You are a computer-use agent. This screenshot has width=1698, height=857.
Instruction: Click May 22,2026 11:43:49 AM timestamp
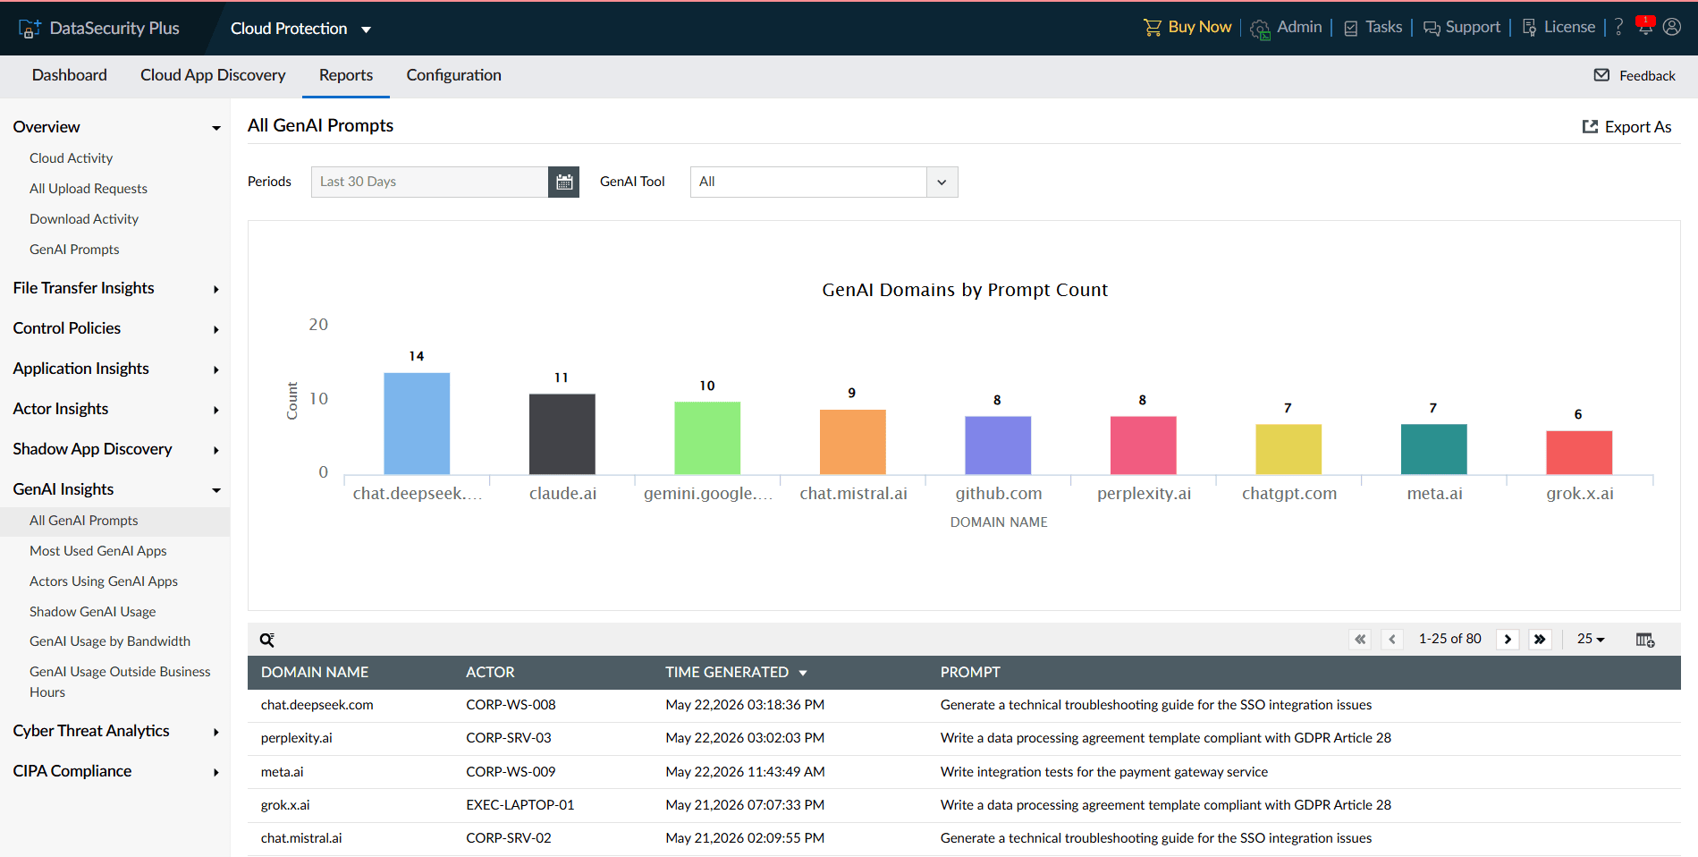click(x=746, y=772)
